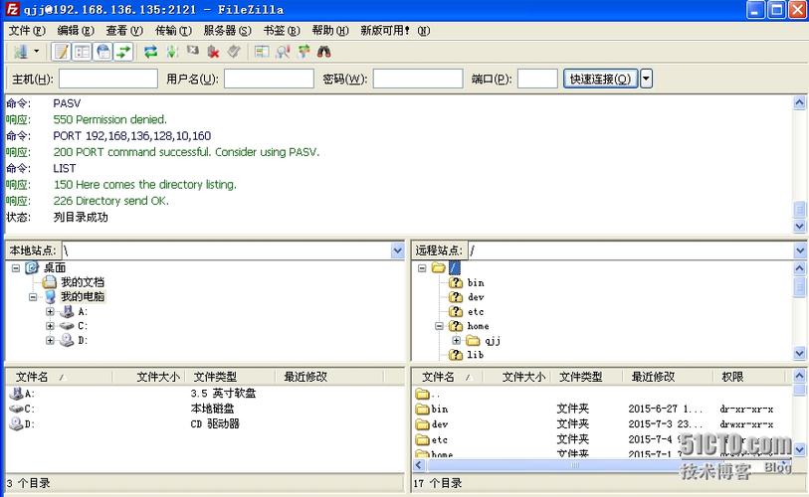Open file search binoculars icon

click(x=324, y=52)
